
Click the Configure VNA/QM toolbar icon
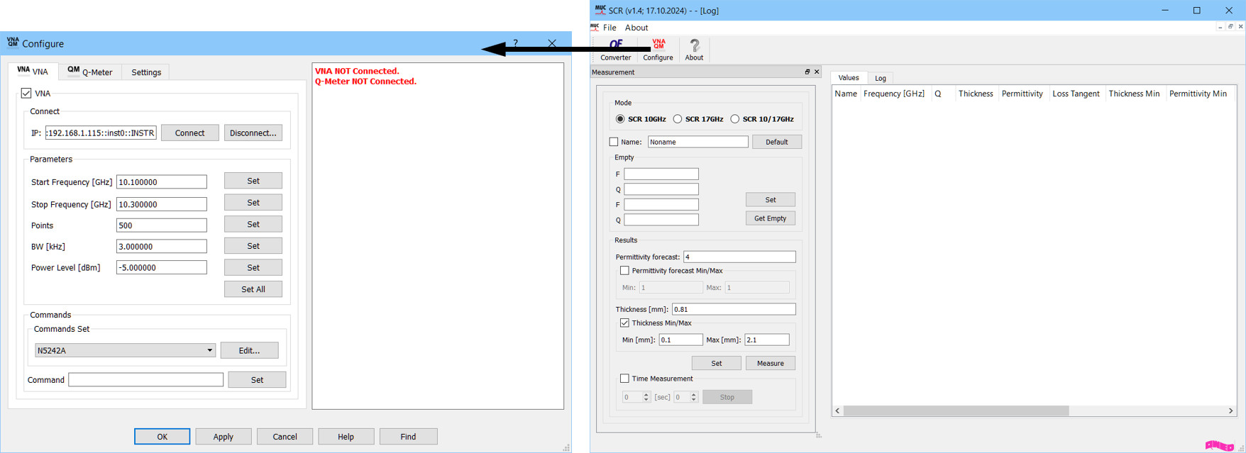(658, 50)
